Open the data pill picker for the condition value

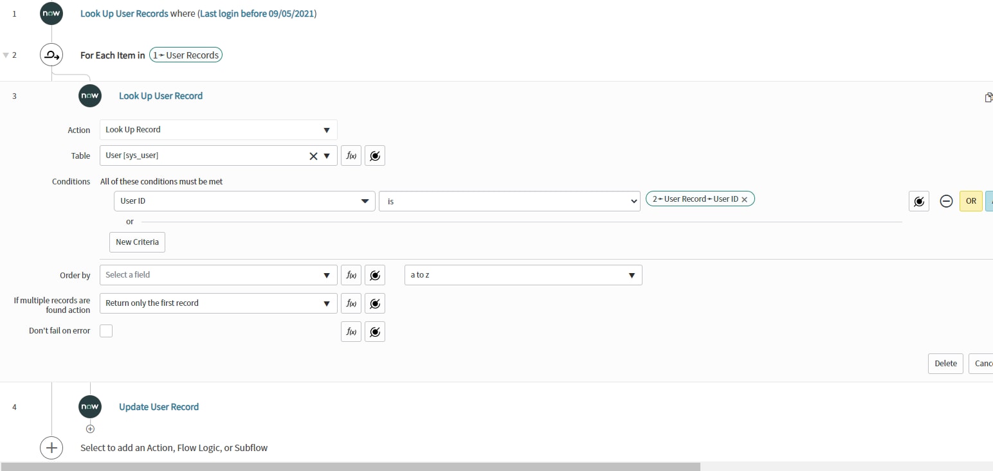[x=918, y=200]
